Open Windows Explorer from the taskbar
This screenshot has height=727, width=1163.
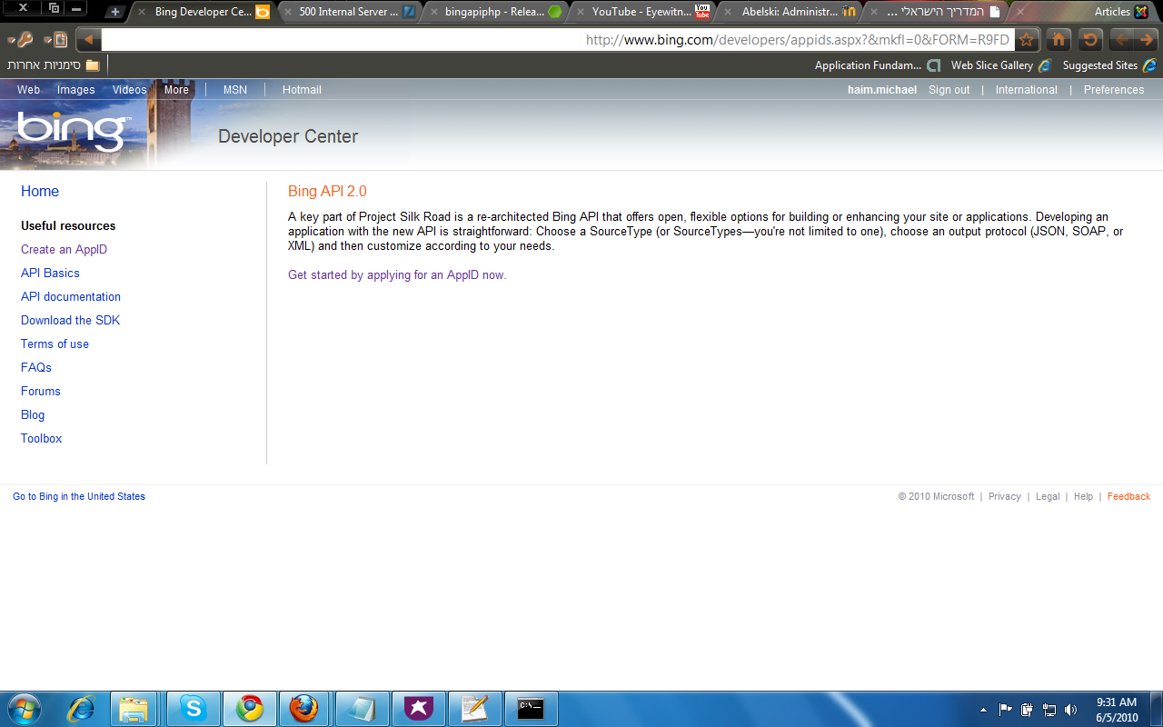coord(134,709)
